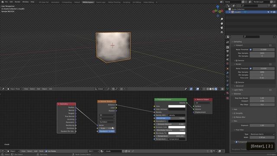This screenshot has width=277, height=156.
Task: Open the Help menu
Action: tap(32, 2)
